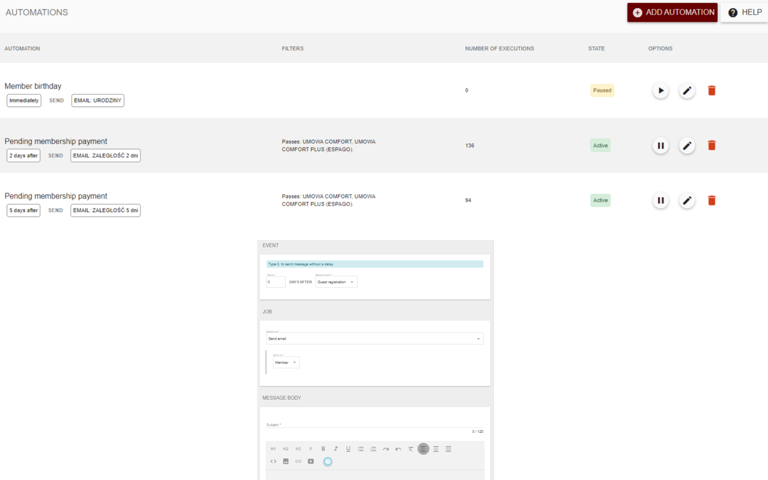
Task: Click the Subject input field
Action: [375, 424]
